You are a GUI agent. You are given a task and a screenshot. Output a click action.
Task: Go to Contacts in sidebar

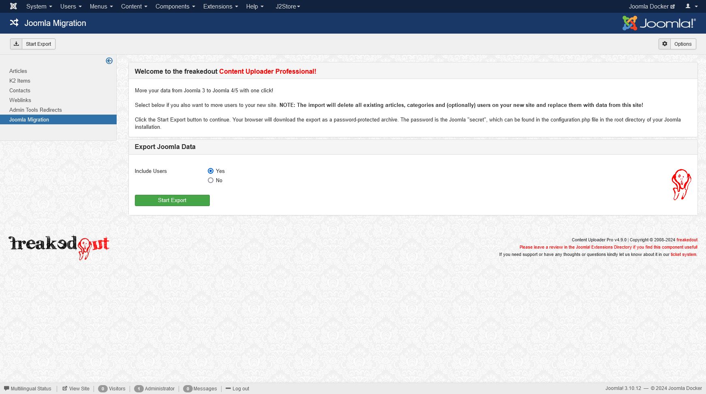(20, 90)
